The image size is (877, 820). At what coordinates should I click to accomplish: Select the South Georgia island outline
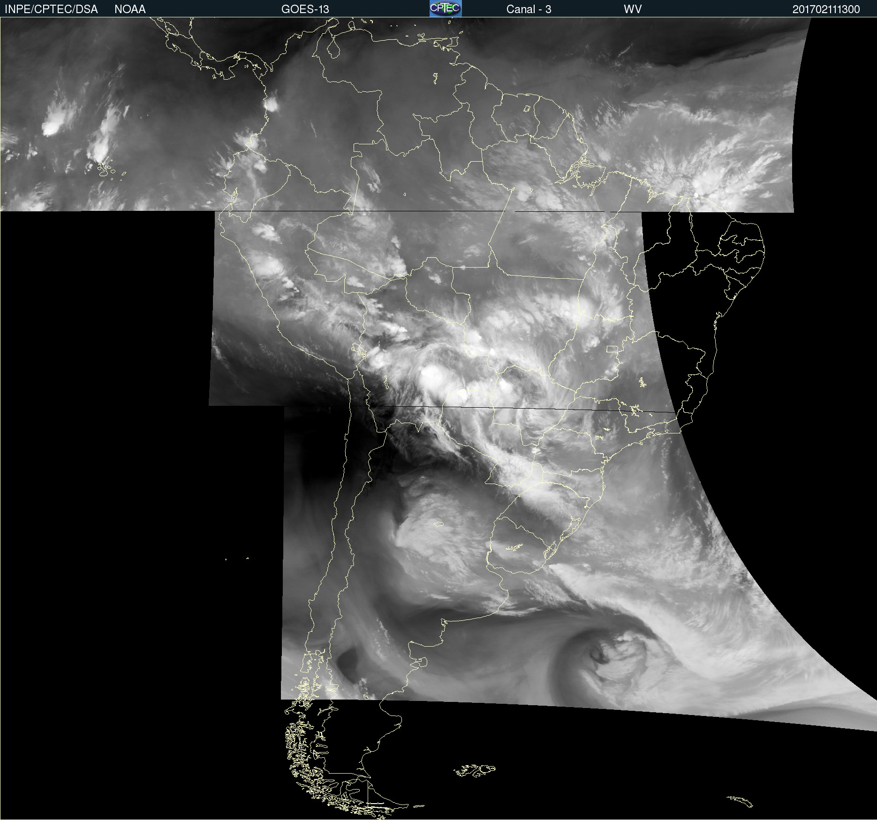click(741, 801)
